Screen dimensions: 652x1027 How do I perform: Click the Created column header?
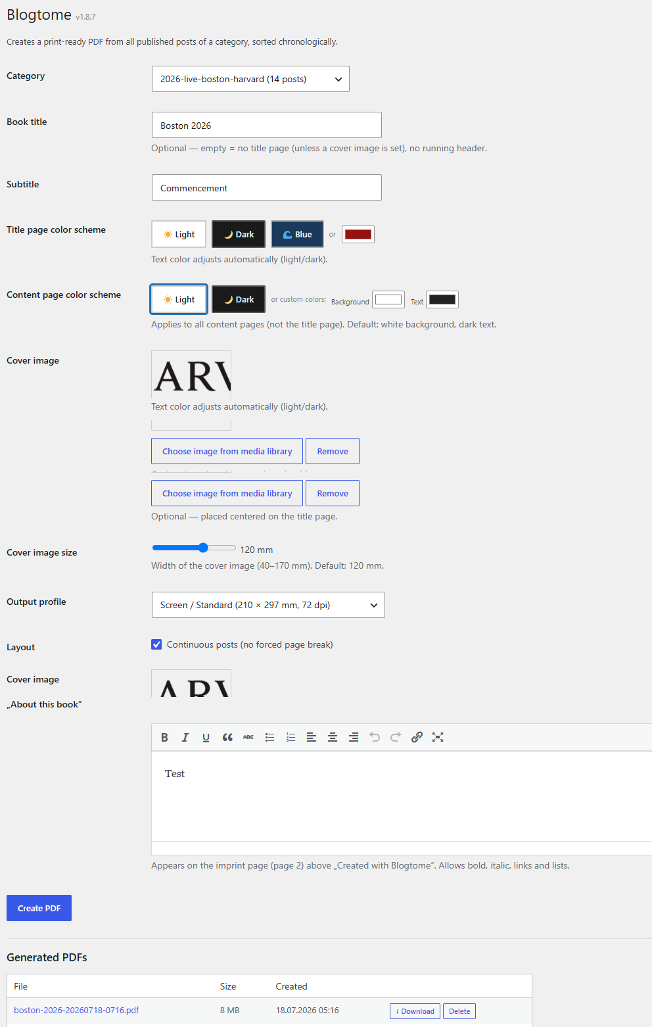pyautogui.click(x=291, y=986)
